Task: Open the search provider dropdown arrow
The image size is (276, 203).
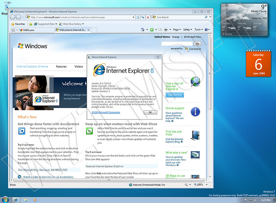Action: pyautogui.click(x=210, y=17)
